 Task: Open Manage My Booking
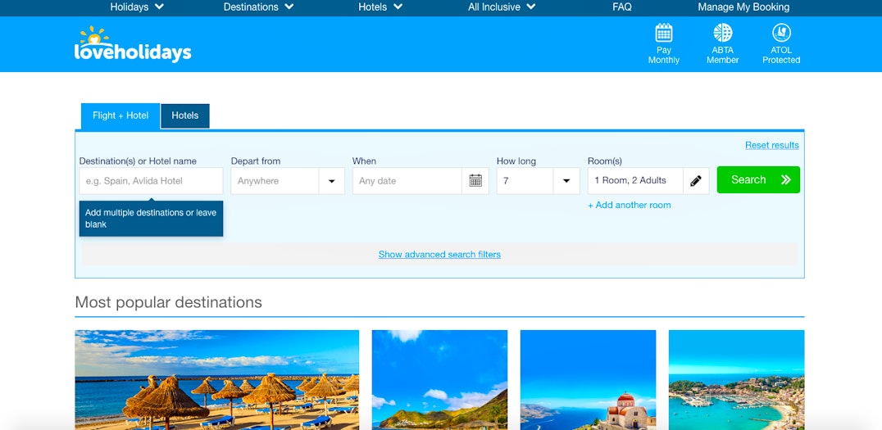click(743, 7)
